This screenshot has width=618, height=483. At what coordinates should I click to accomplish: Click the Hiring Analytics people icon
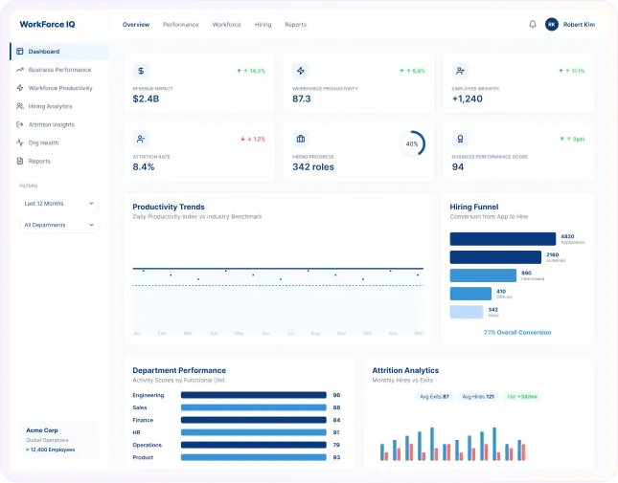(x=20, y=106)
